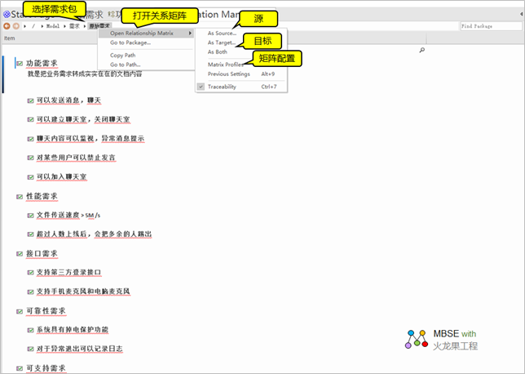Click the icon beside 支持第三方登录接口

pos(30,272)
